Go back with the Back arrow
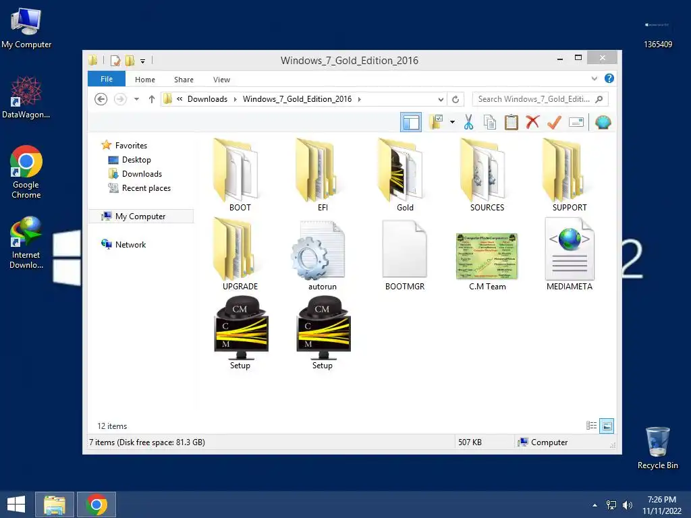The height and width of the screenshot is (518, 691). tap(101, 99)
